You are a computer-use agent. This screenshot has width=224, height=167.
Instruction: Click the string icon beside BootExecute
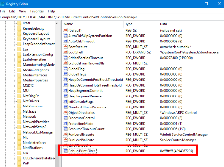65,47
